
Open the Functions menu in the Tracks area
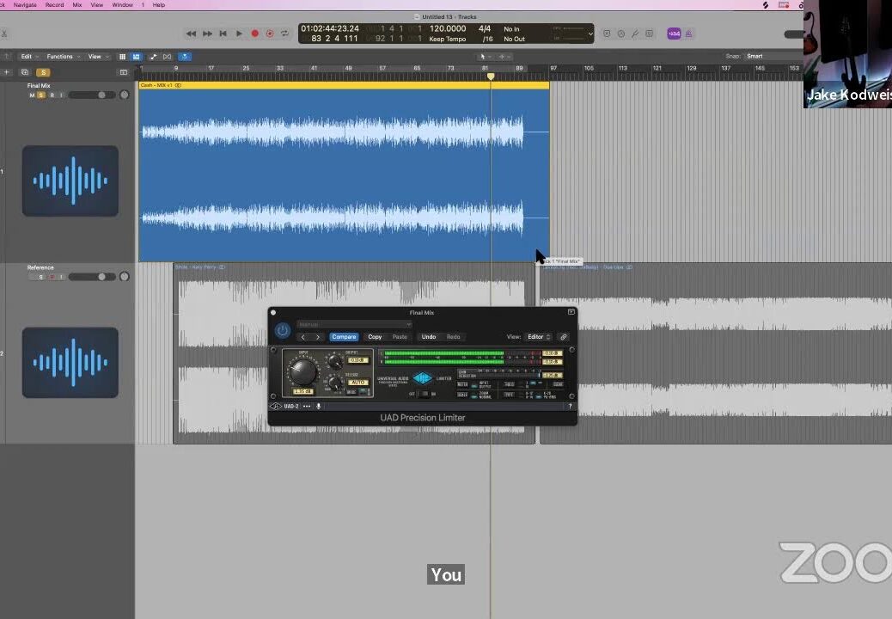pos(63,57)
